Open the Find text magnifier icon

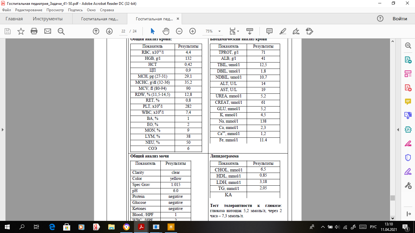click(x=61, y=31)
